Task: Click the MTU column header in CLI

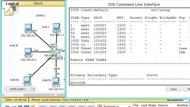Action: 120,18
